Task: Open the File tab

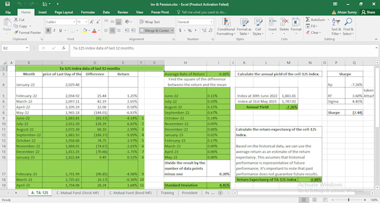Action: [8, 12]
